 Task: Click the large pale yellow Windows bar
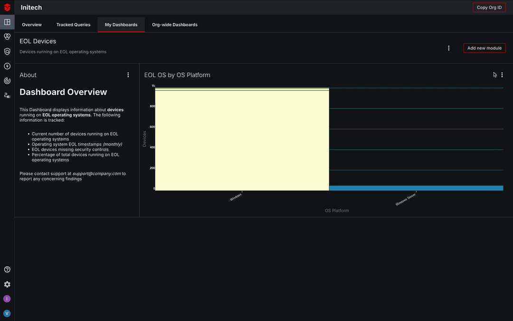coord(242,140)
